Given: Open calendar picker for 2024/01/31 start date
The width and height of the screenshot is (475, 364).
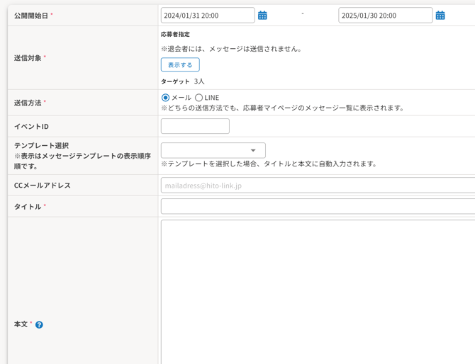Looking at the screenshot, I should (262, 15).
